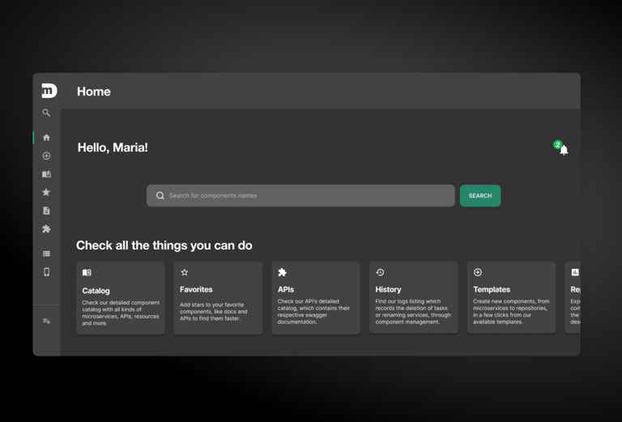Click the star icon on the Favorites card
This screenshot has height=422, width=622.
point(185,272)
